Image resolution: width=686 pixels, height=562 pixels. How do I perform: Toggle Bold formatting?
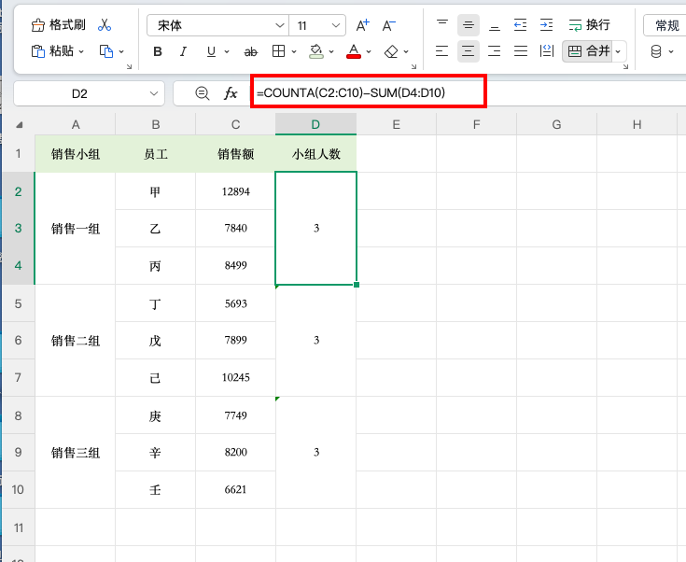coord(158,51)
